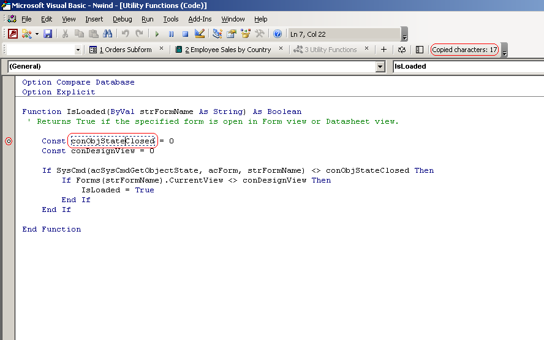
Task: Click the application icon in the title bar
Action: tap(6, 5)
